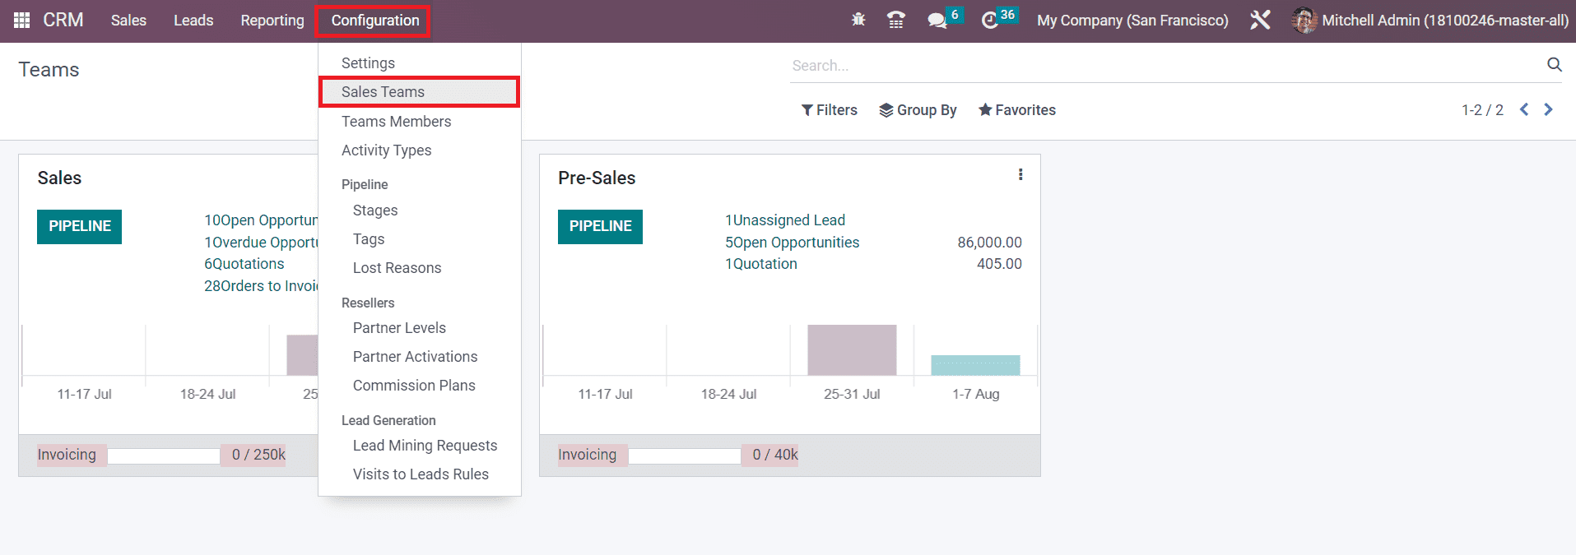Open the Mitchell Admin user menu
Screen dimensions: 1576x555
click(x=1430, y=21)
